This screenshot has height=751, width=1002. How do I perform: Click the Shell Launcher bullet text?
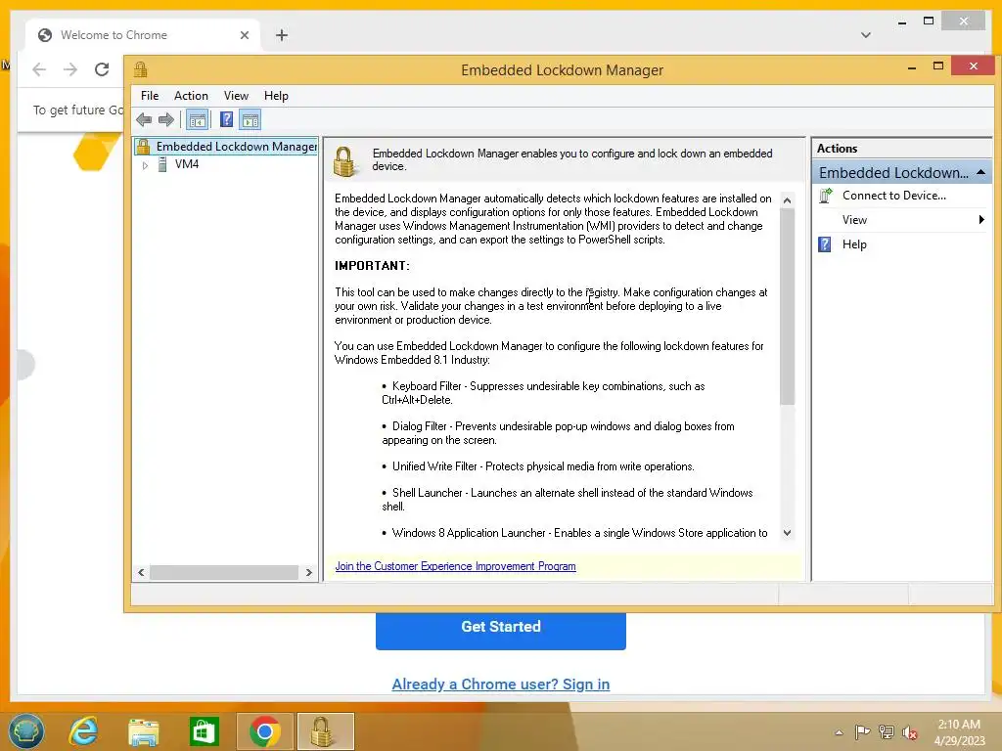[x=567, y=500]
